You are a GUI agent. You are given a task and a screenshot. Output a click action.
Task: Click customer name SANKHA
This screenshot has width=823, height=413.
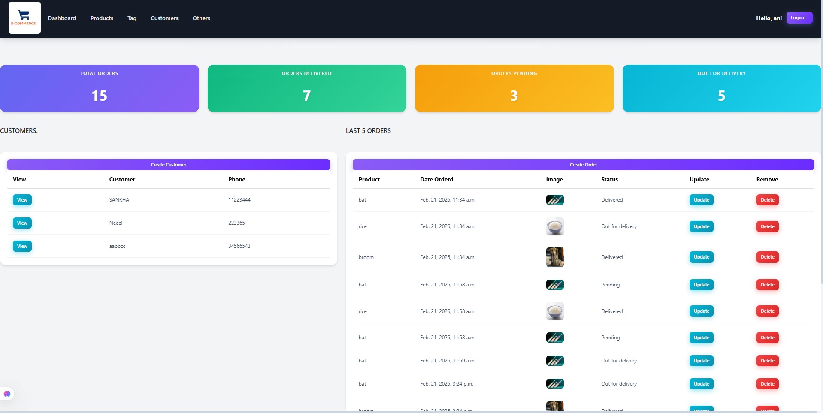coord(119,200)
